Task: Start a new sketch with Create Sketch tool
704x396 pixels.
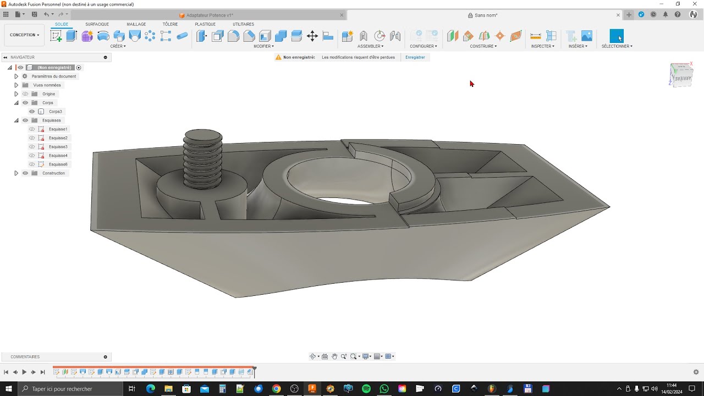Action: click(56, 36)
